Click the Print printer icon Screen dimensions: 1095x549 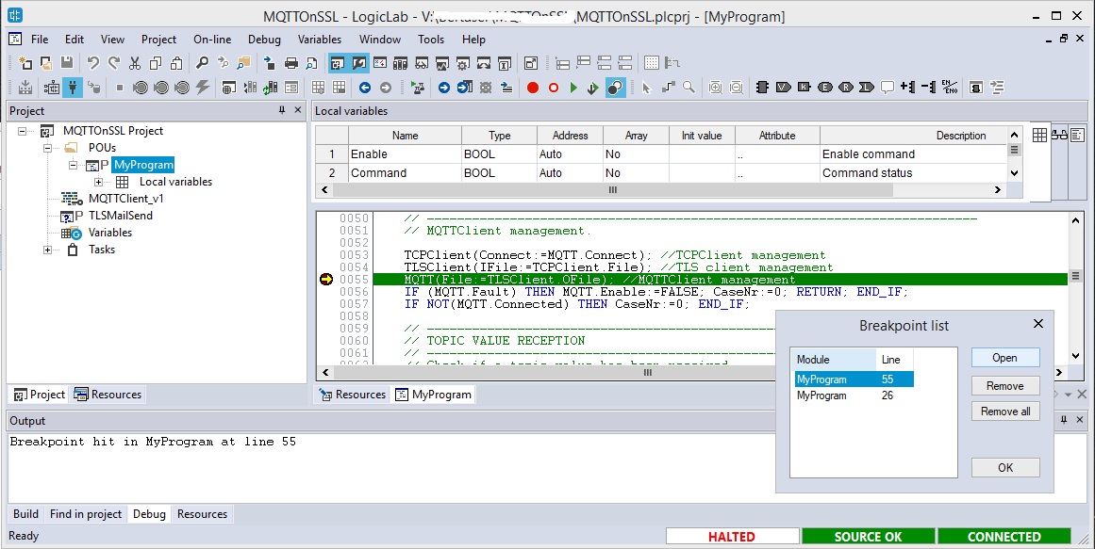291,63
